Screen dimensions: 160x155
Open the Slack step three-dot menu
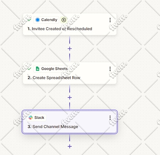pyautogui.click(x=110, y=118)
